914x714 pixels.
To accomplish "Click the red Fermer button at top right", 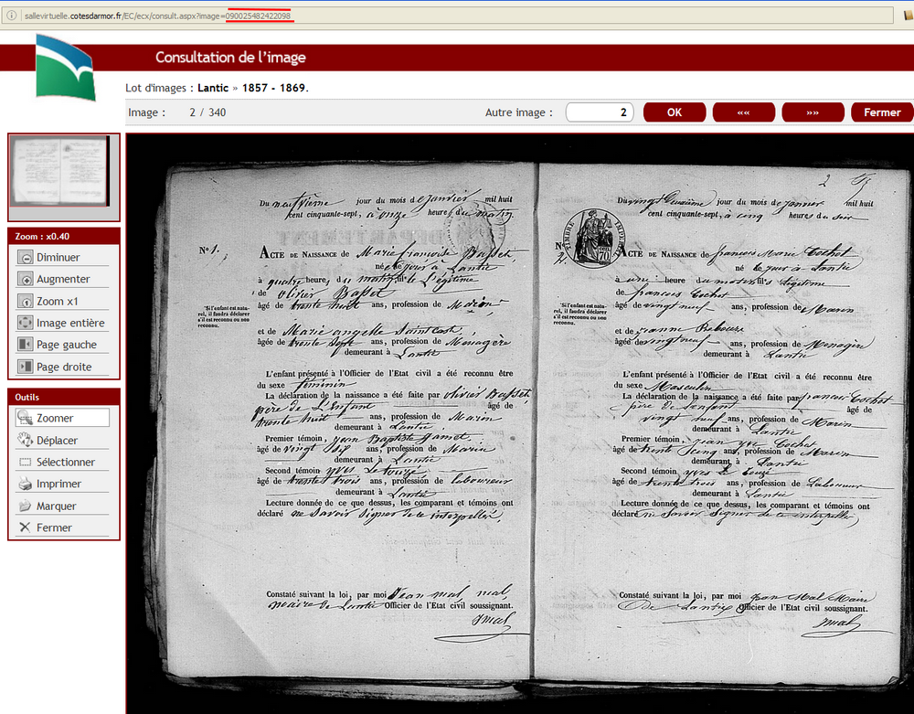I will [881, 112].
